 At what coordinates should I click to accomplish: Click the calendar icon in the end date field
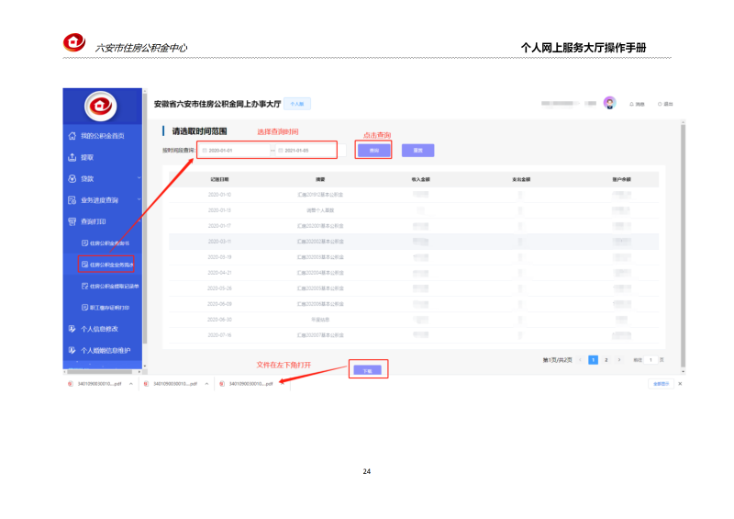click(x=281, y=151)
